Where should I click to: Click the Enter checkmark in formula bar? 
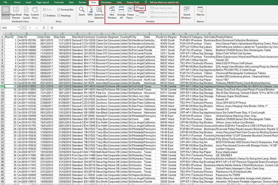37,28
